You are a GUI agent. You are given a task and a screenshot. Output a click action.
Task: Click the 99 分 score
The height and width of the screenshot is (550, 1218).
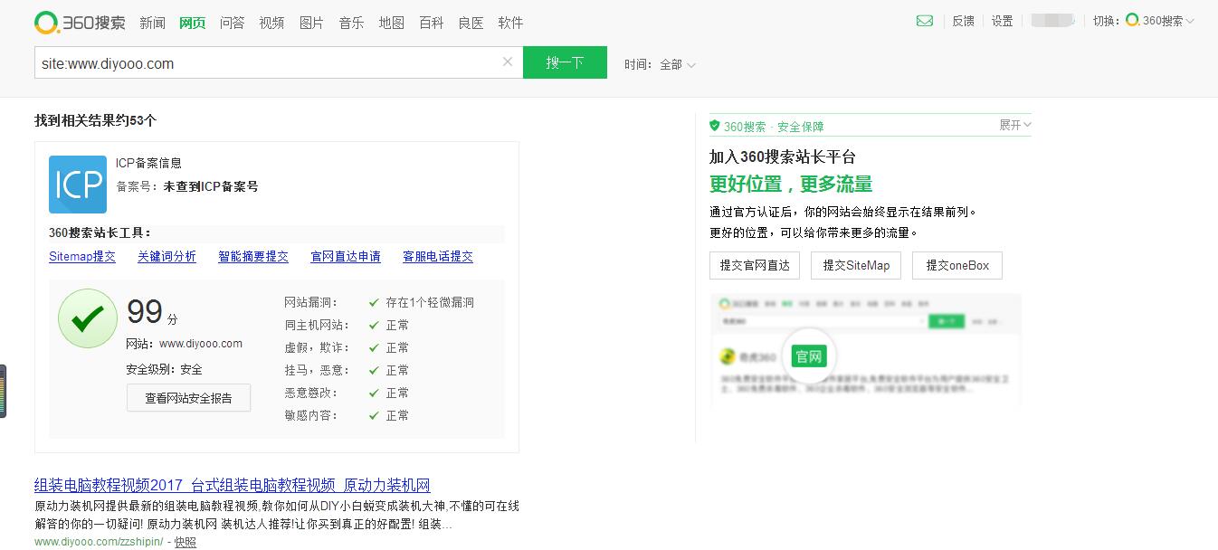pos(152,313)
